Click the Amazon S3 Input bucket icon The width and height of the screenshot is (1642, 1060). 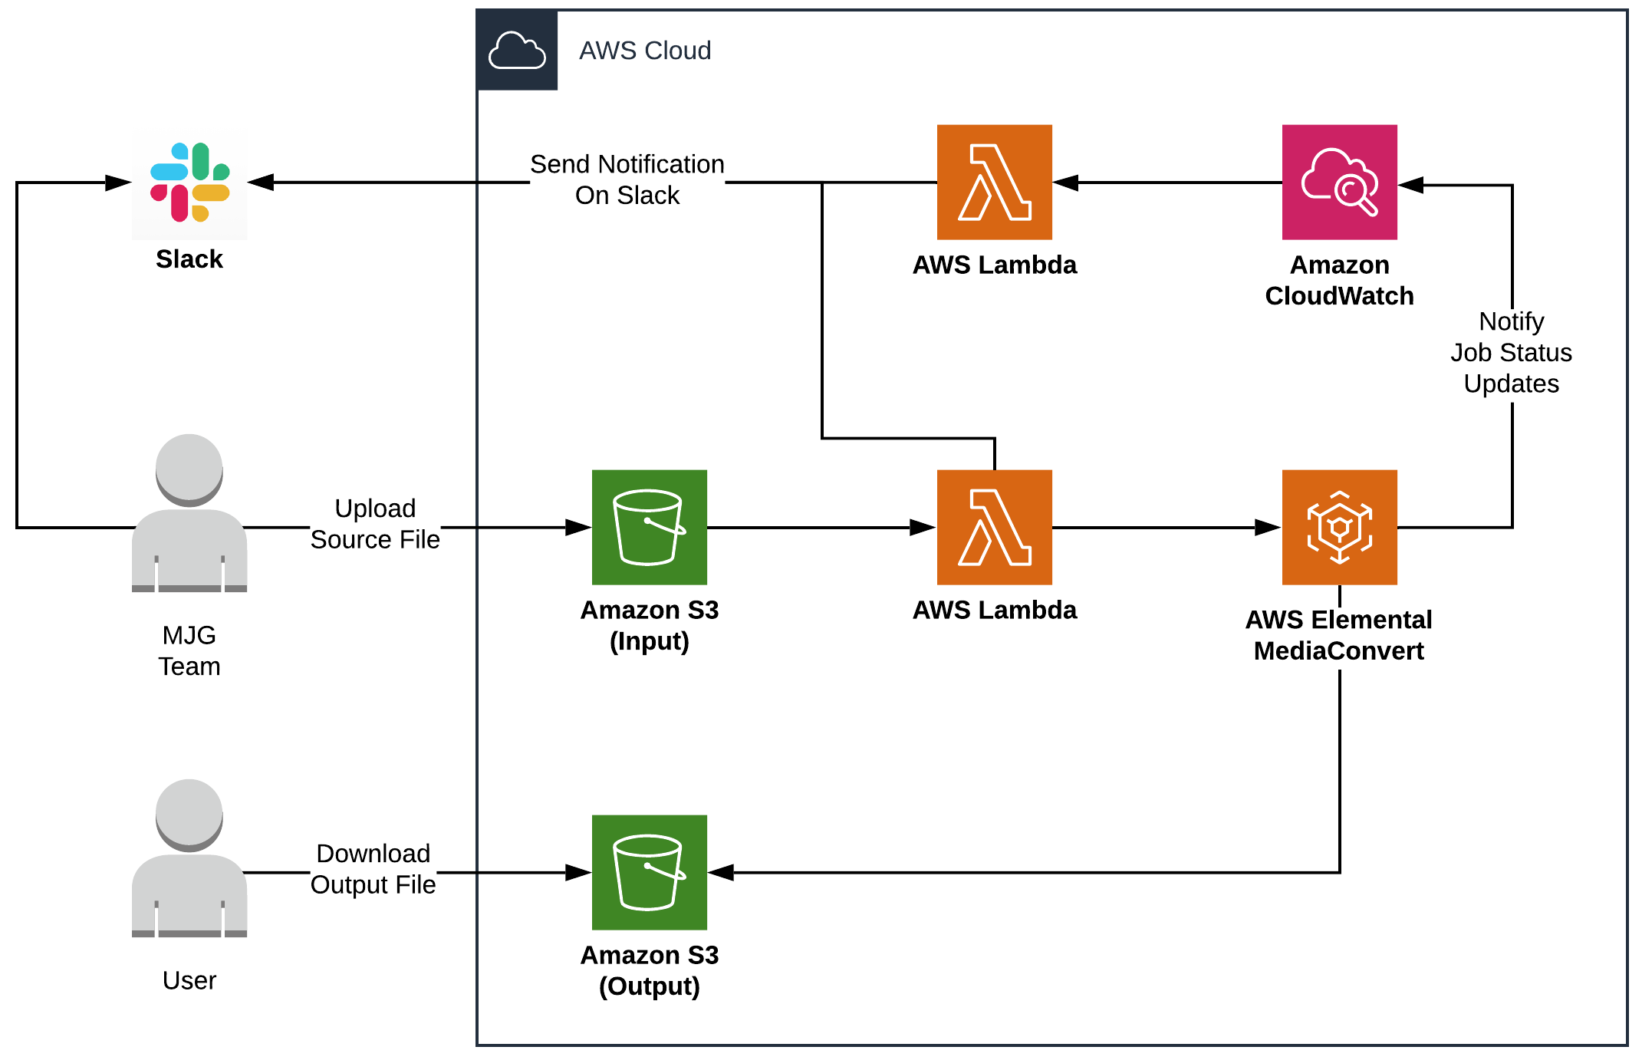point(649,528)
